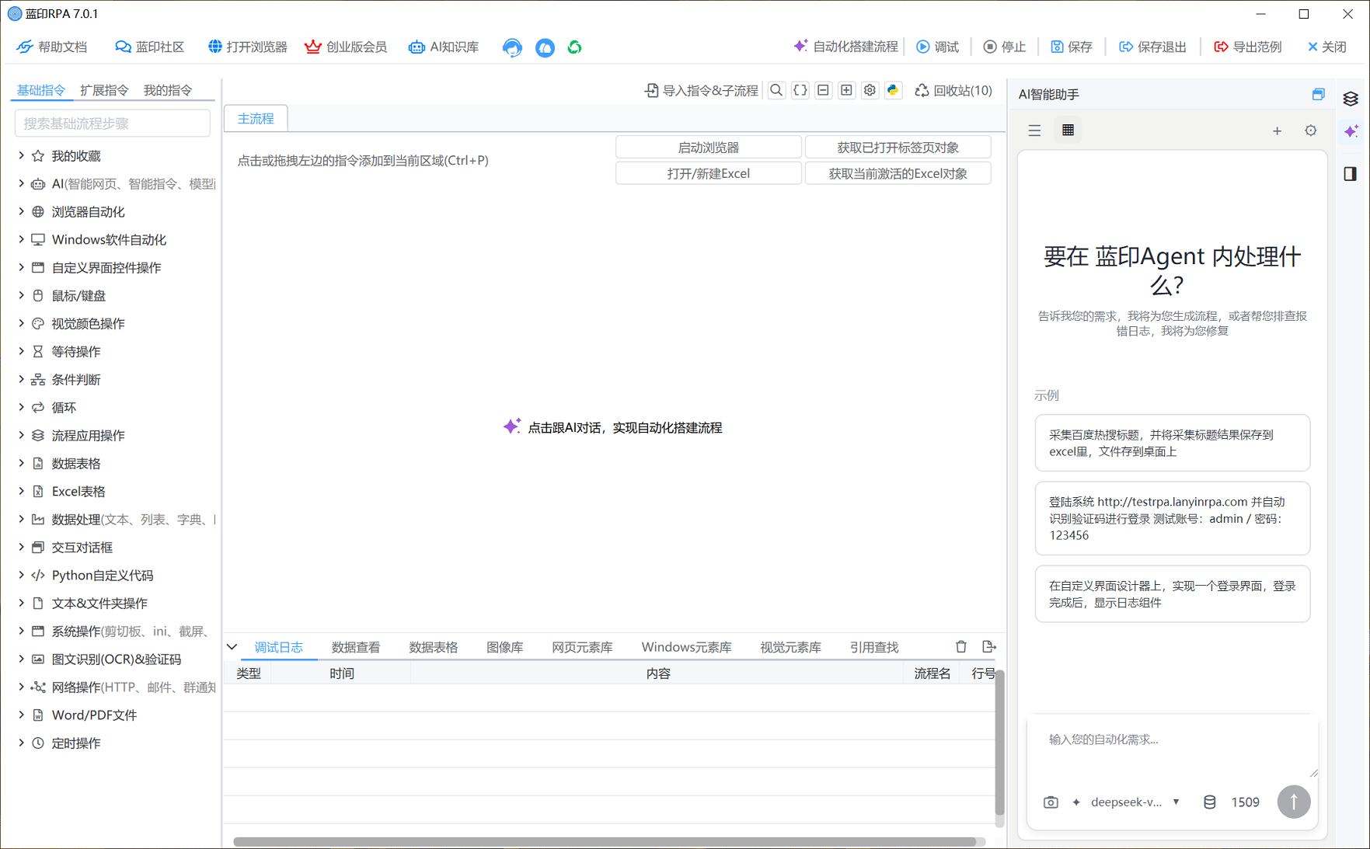Focus the 搜索基础流程步骤 search box

click(x=113, y=123)
